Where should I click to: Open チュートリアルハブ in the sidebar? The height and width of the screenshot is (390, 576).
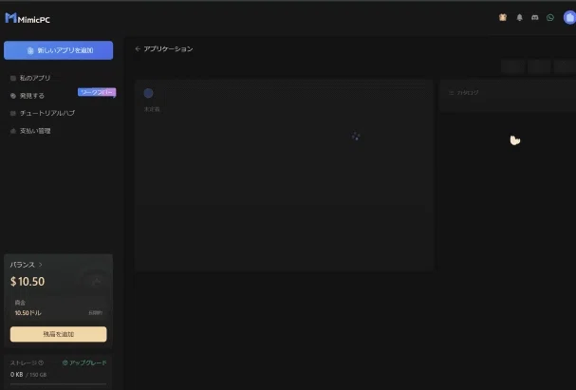47,113
